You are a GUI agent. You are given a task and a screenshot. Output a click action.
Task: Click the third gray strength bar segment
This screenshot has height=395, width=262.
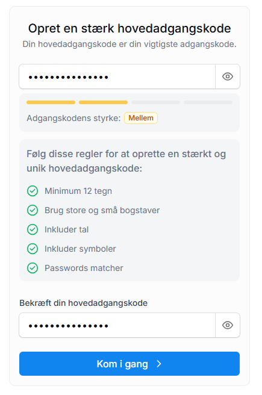(x=155, y=102)
